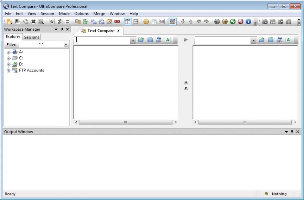Viewport: 304px width, 200px height.
Task: Select FTP Accounts in the Explorer tree
Action: click(31, 70)
